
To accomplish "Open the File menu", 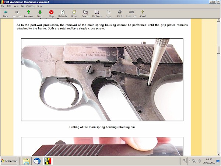I will pos(3,6).
